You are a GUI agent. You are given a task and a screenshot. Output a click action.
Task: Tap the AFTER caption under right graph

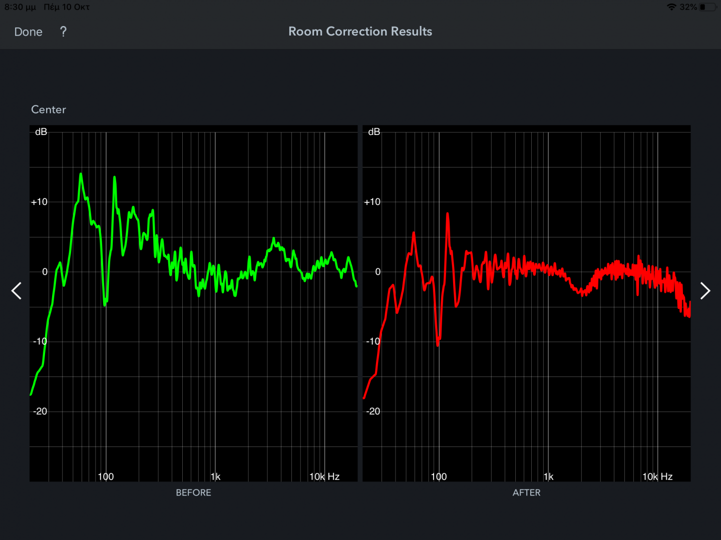[x=526, y=492]
